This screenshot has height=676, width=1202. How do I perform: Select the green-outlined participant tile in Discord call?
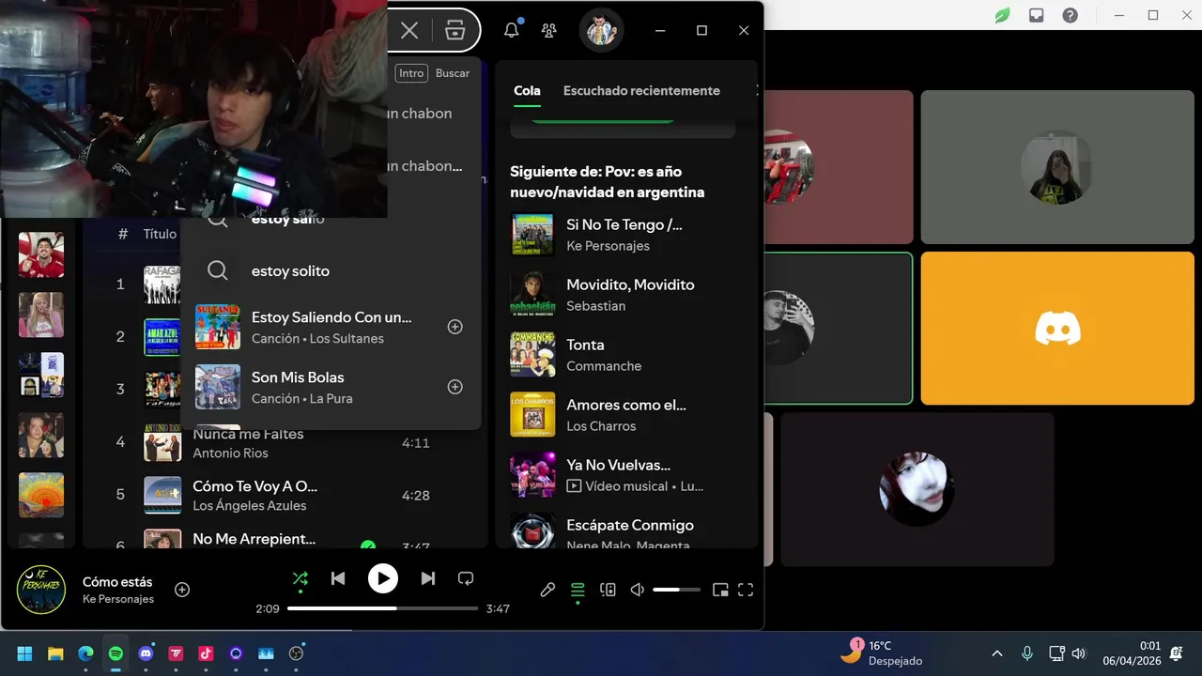pyautogui.click(x=839, y=329)
